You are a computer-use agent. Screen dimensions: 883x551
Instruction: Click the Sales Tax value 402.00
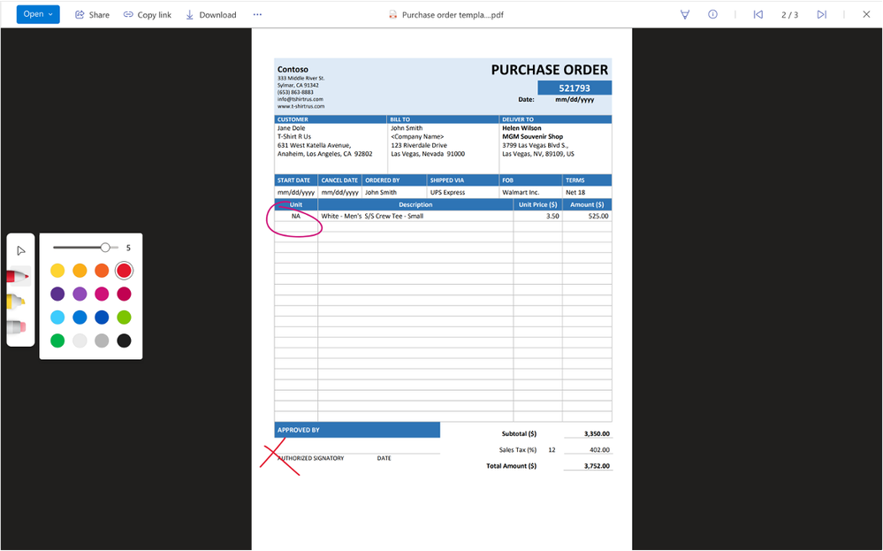pos(599,449)
